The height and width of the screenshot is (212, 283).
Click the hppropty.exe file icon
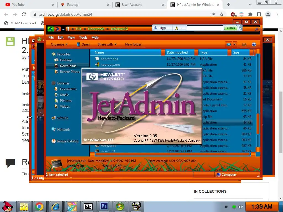click(97, 64)
